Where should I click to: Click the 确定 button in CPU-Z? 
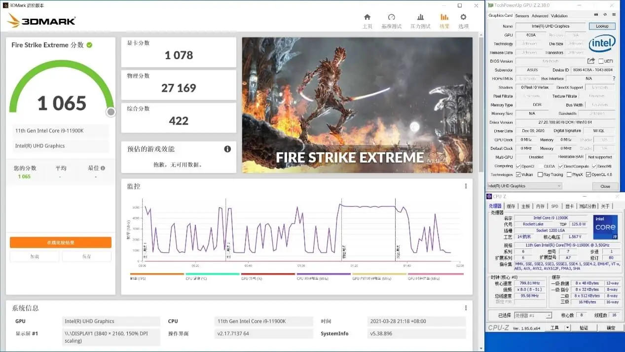tap(611, 328)
